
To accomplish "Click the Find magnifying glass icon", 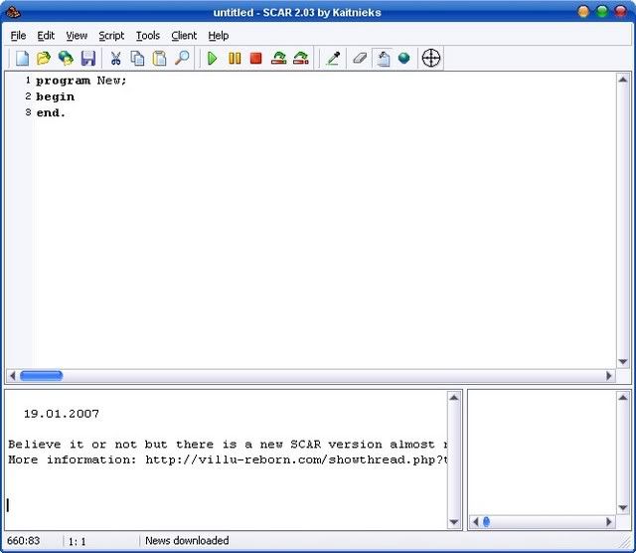I will click(x=181, y=59).
